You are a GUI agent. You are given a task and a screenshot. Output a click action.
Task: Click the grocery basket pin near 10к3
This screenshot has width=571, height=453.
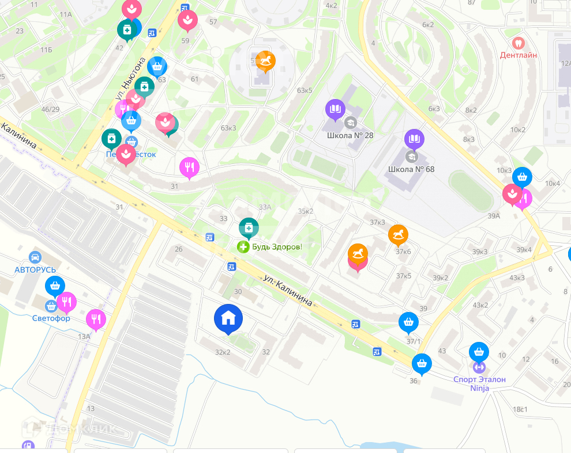[522, 178]
